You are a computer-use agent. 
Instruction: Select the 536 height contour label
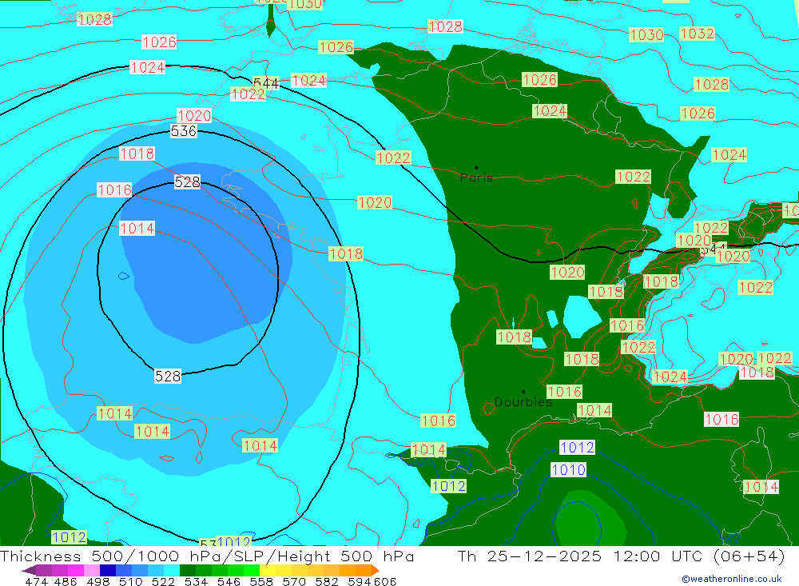coord(184,131)
